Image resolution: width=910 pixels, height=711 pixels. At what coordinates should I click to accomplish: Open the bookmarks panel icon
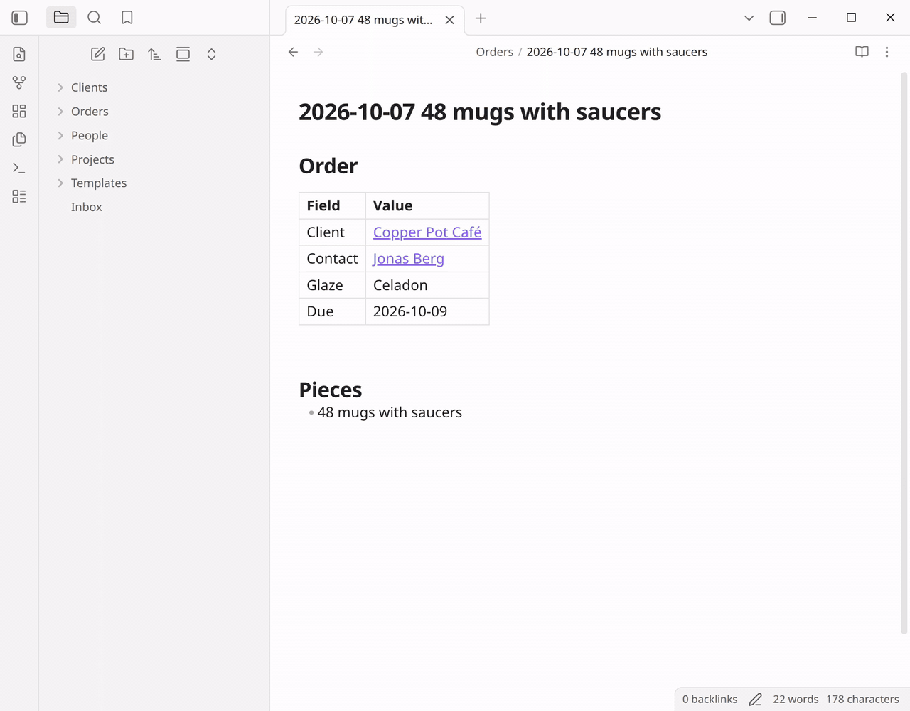(127, 18)
